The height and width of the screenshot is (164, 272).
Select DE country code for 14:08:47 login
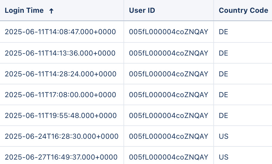(223, 32)
